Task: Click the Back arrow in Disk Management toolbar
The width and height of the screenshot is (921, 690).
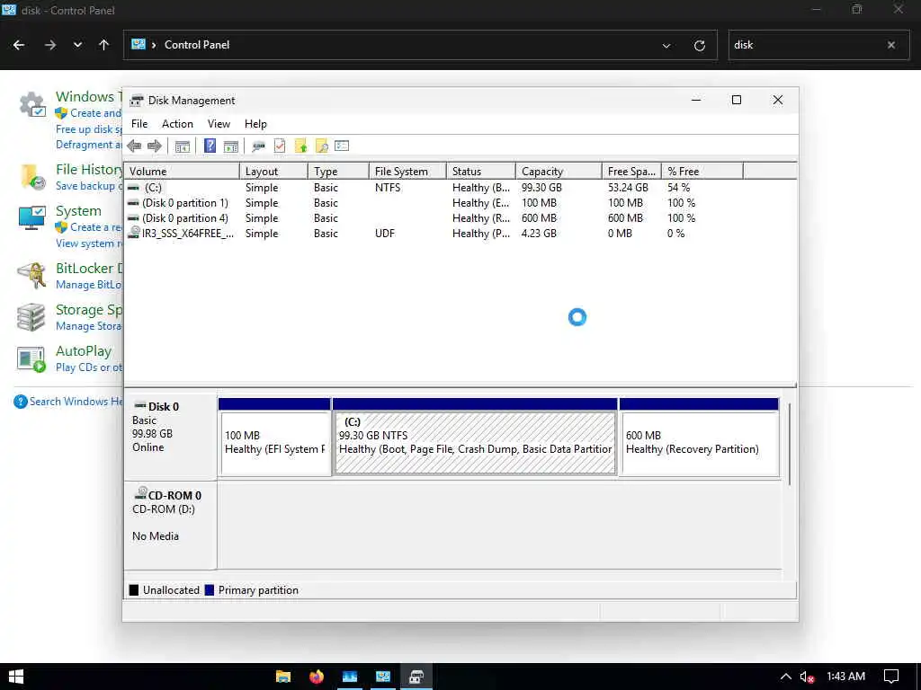Action: pos(134,146)
